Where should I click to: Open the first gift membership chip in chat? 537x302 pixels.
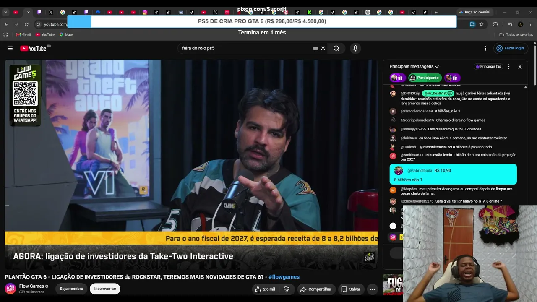397,78
